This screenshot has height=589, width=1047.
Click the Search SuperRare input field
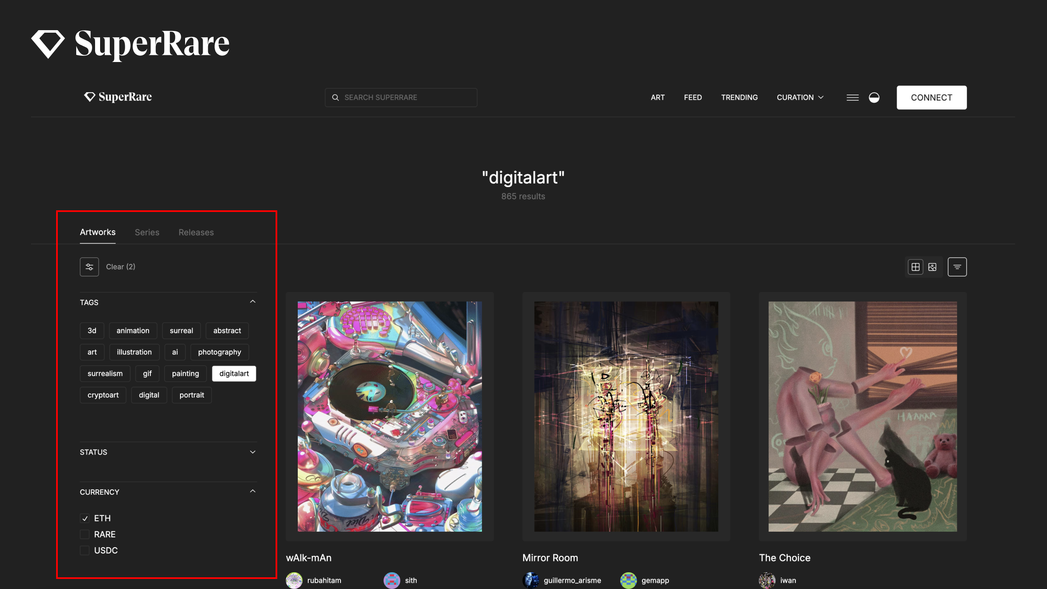coord(401,98)
